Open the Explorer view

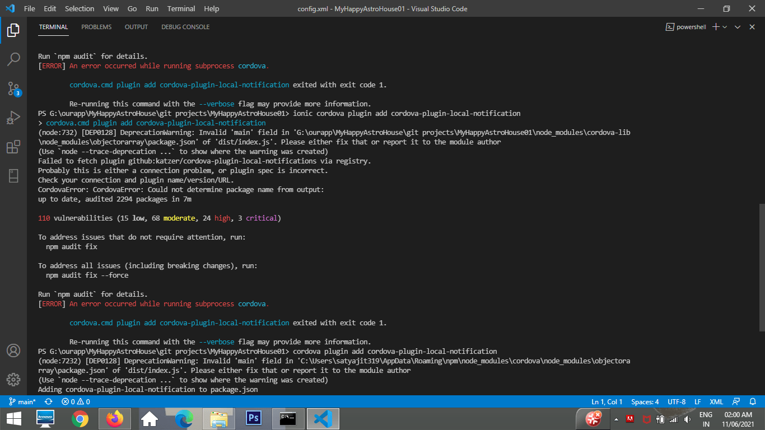(x=13, y=31)
